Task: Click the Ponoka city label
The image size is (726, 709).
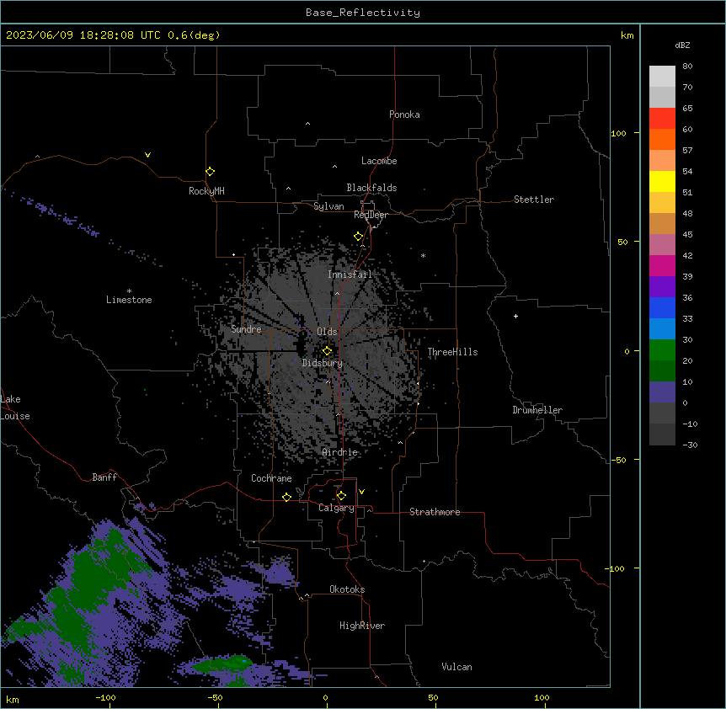Action: coord(404,115)
